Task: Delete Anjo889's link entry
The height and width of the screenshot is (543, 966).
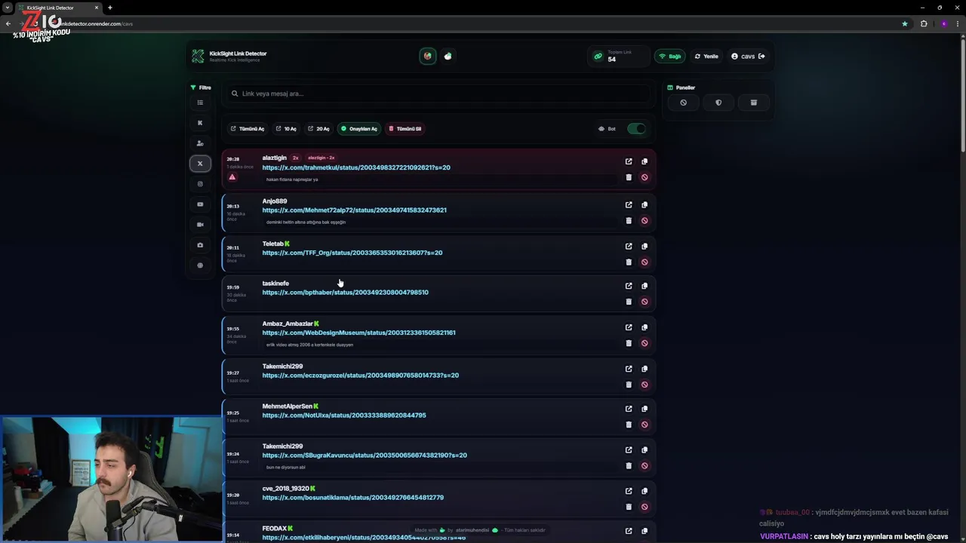Action: [629, 220]
